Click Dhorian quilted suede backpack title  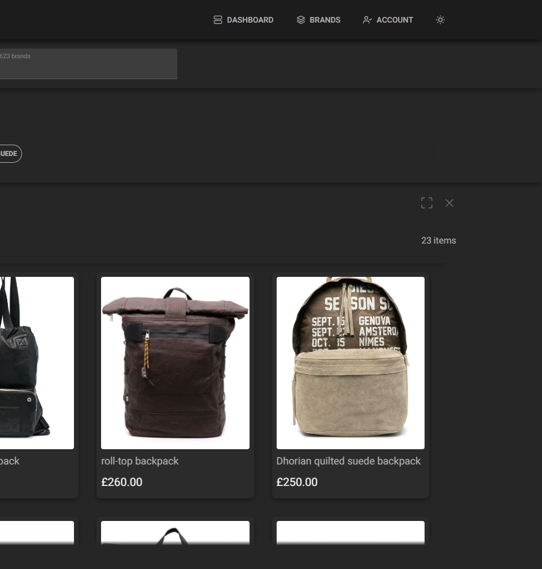(348, 461)
